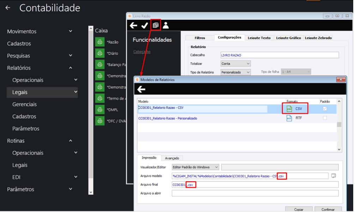Screen dimensions: 355x212
Task: Click the Cabeçalho input field
Action: (279, 55)
